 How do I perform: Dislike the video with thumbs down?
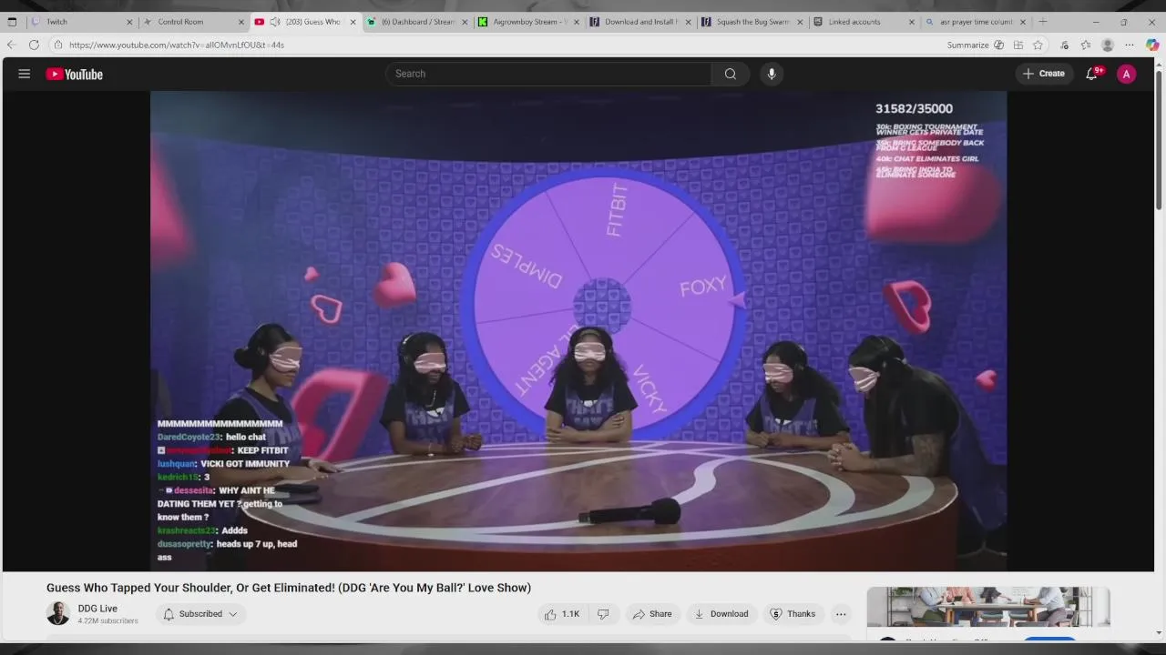tap(603, 614)
